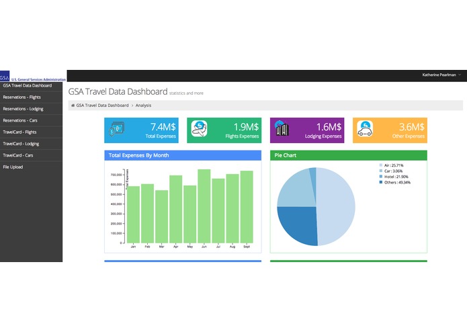The image size is (467, 332).
Task: Click the May bar in expenses chart
Action: click(190, 214)
